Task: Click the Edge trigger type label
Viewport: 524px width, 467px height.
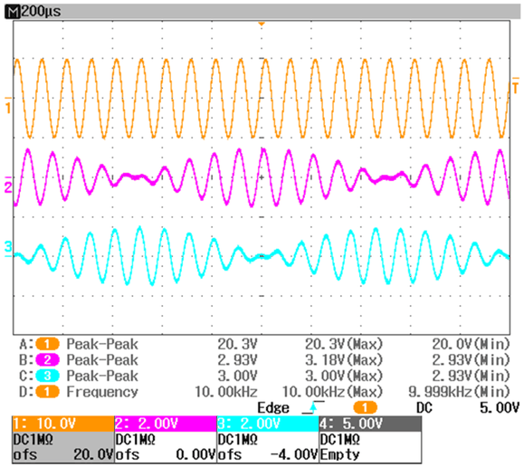Action: [x=273, y=408]
